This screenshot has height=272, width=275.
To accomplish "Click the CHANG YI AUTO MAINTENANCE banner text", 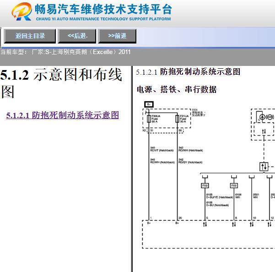I will pos(103,19).
